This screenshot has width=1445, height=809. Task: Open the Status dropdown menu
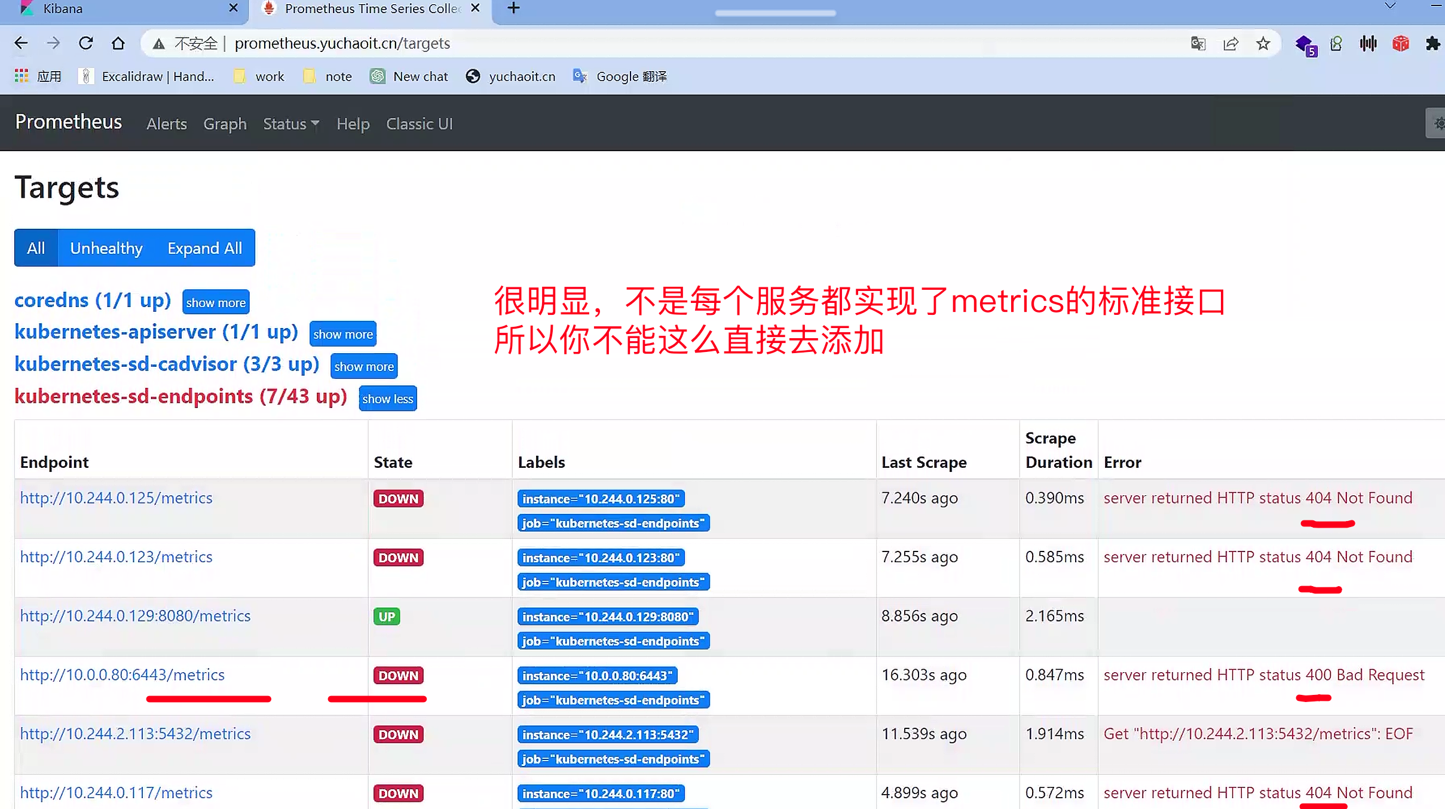tap(291, 124)
